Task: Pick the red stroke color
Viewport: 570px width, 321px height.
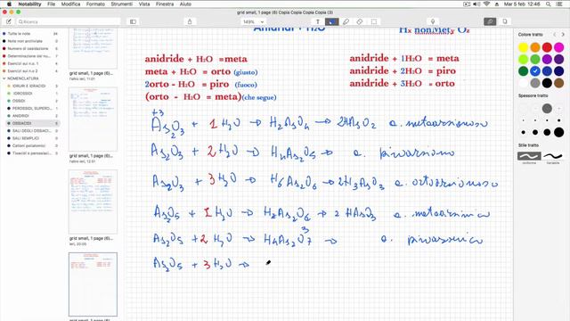Action: [x=547, y=47]
